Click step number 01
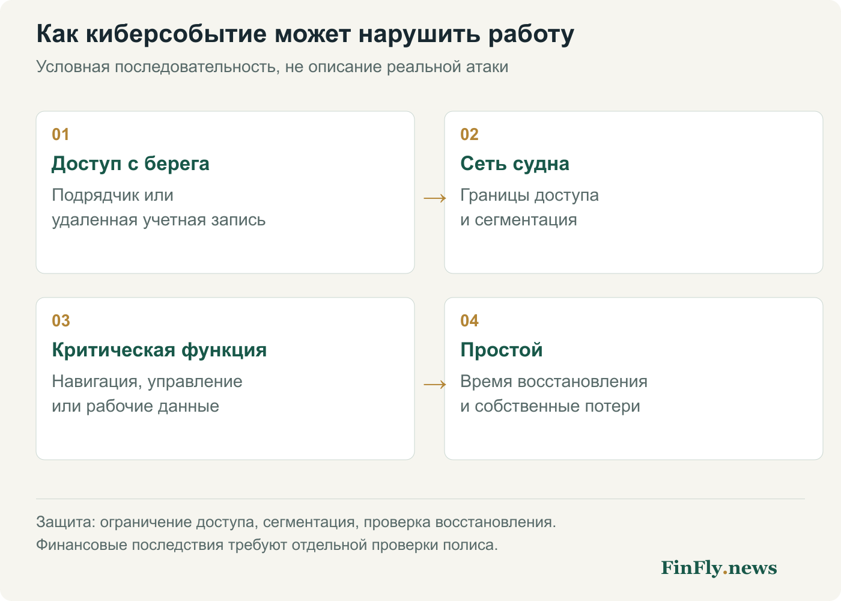 click(x=61, y=135)
